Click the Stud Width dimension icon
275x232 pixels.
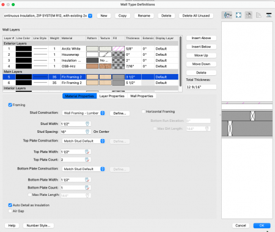pos(87,124)
